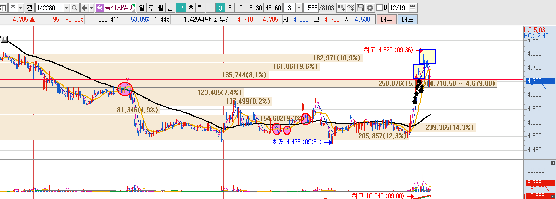Viewport: 556px width, 199px height.
Task: Expand the interval value 3 dropdown
Action: click(x=299, y=7)
